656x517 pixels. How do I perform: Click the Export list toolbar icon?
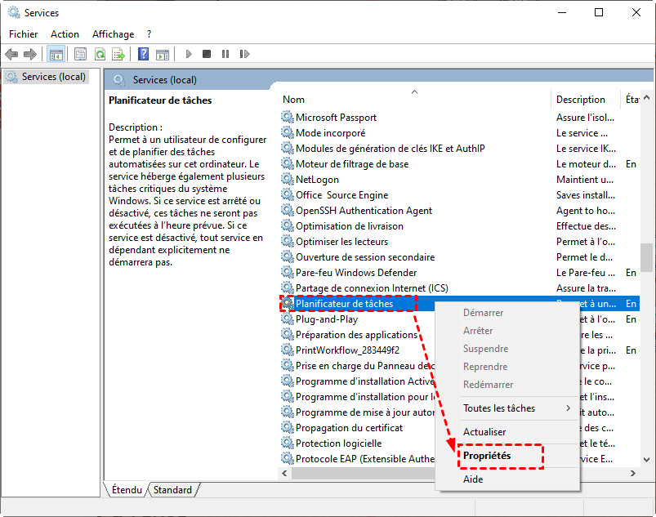coord(118,54)
